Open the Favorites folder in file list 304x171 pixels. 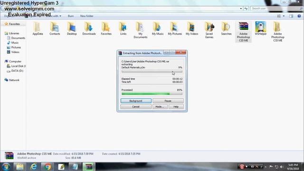coord(106,28)
